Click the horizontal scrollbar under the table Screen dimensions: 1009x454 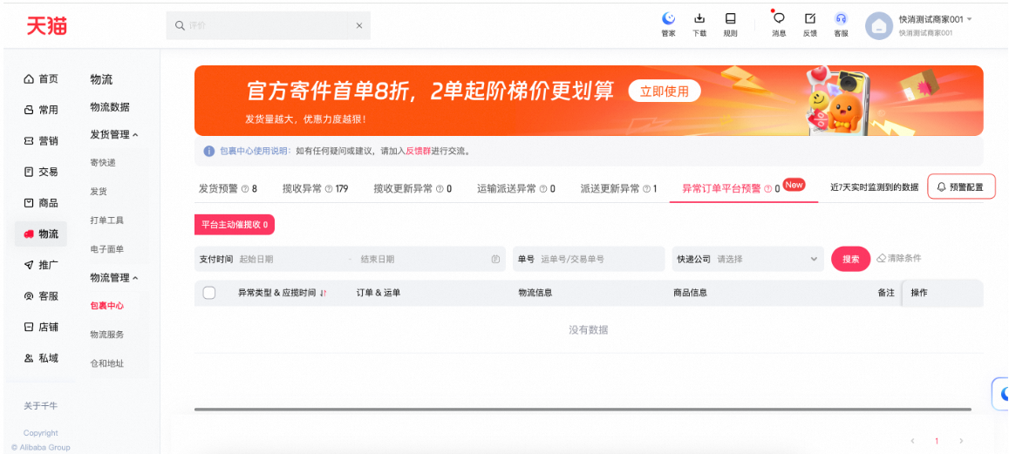coord(583,409)
